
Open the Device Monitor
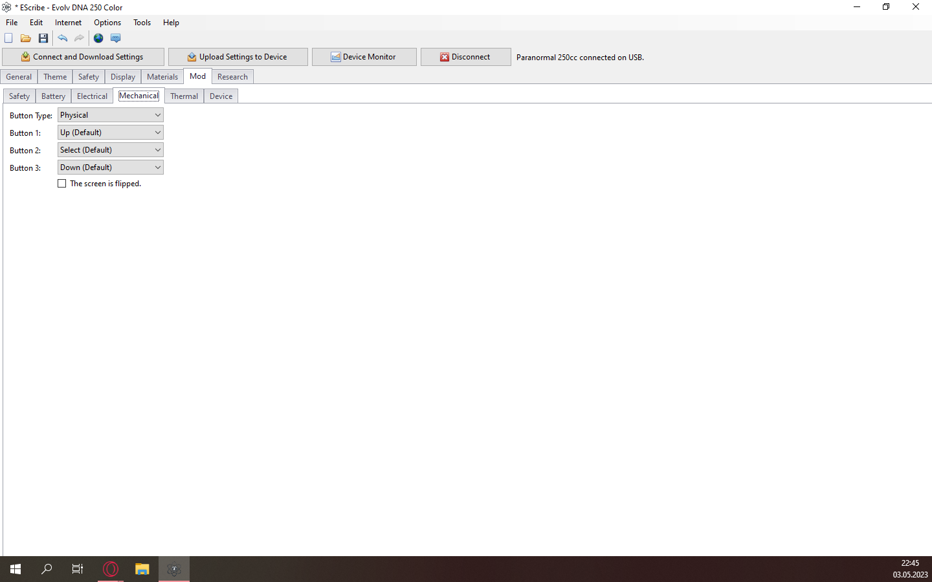pyautogui.click(x=364, y=57)
